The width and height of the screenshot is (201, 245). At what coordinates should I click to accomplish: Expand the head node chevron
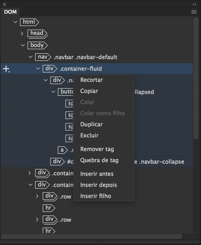coord(22,33)
